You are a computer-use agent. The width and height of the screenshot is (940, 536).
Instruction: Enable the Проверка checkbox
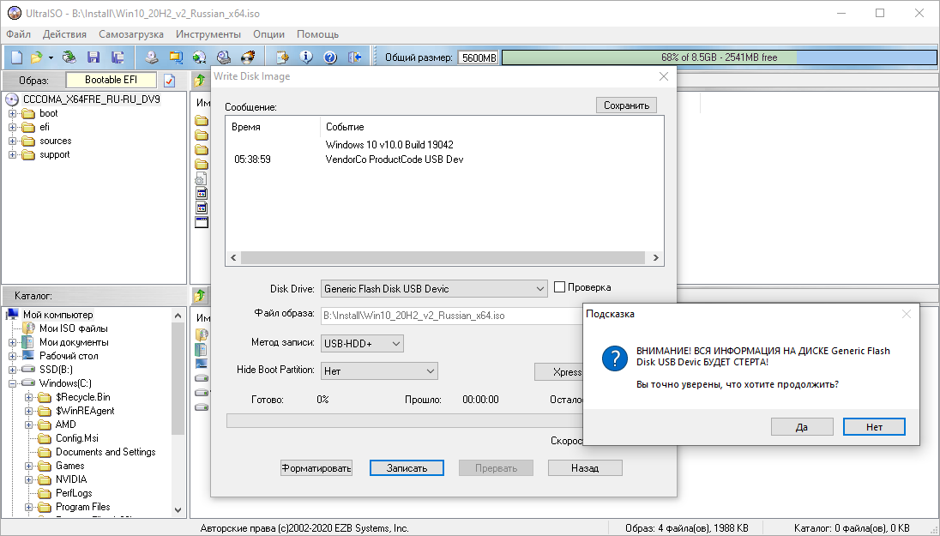pos(559,287)
